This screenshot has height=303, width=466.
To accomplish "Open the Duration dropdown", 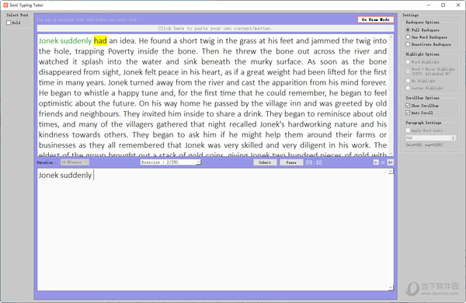I will [x=75, y=162].
